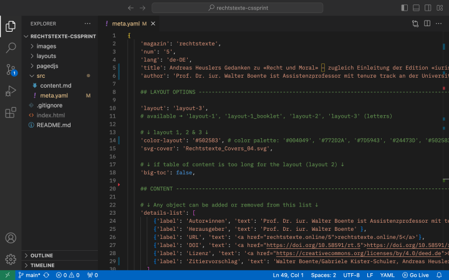Open editor more actions ellipsis
449x280 pixels.
coord(438,24)
